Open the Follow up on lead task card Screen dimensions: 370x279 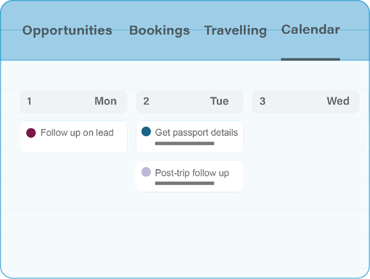point(73,137)
